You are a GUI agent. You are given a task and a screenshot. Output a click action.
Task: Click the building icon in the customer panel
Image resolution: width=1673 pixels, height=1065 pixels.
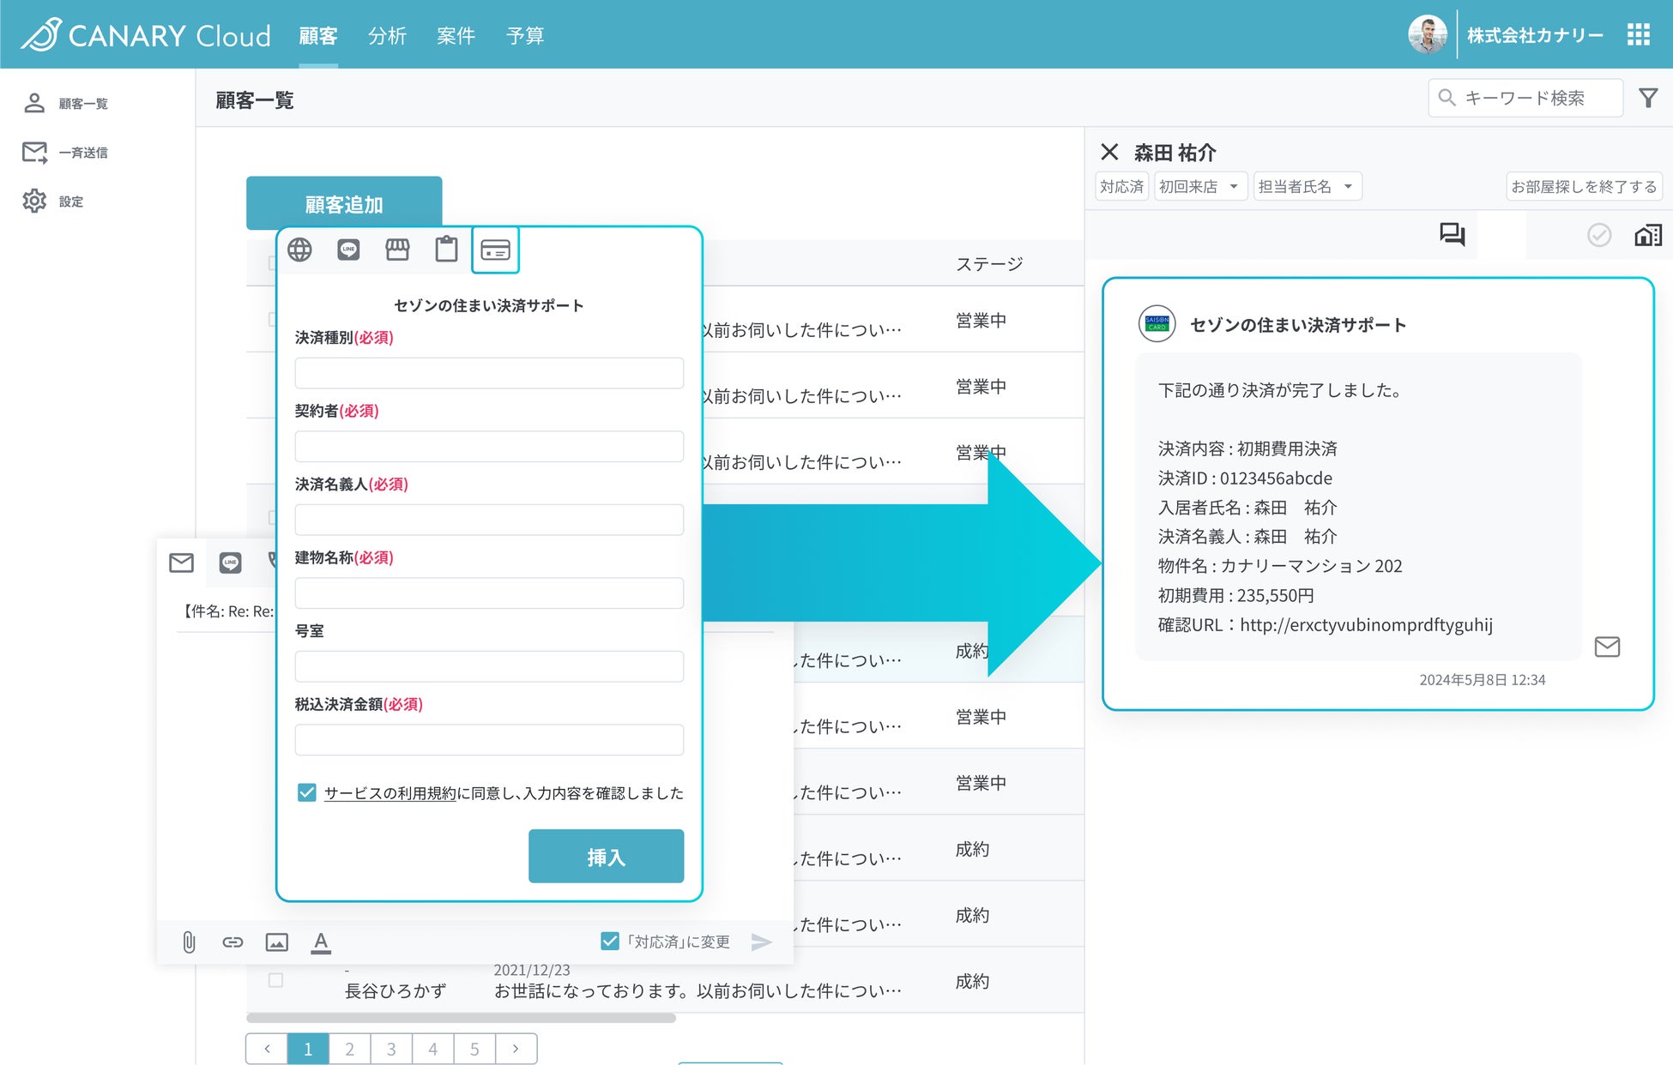point(1648,235)
